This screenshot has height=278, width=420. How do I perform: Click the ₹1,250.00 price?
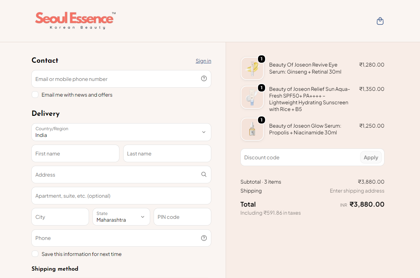(x=372, y=126)
